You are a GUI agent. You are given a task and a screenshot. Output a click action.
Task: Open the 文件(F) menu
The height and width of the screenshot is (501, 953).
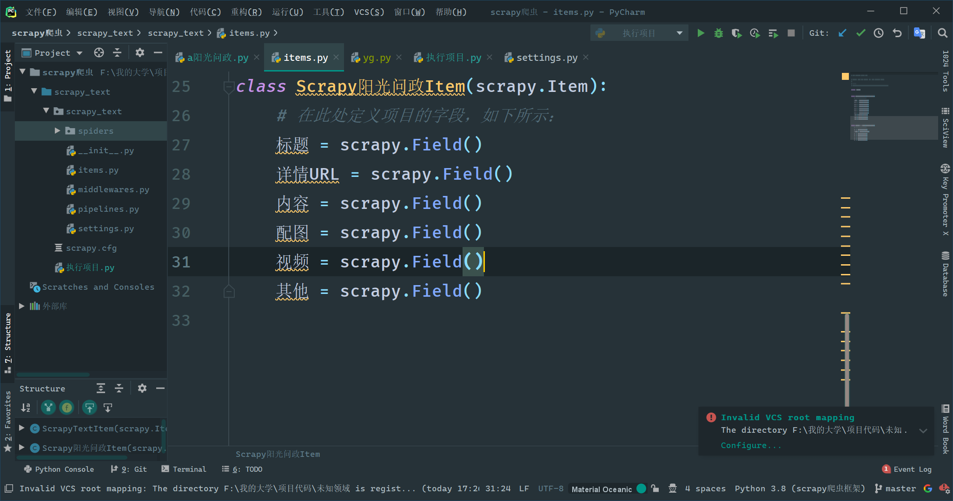click(40, 12)
